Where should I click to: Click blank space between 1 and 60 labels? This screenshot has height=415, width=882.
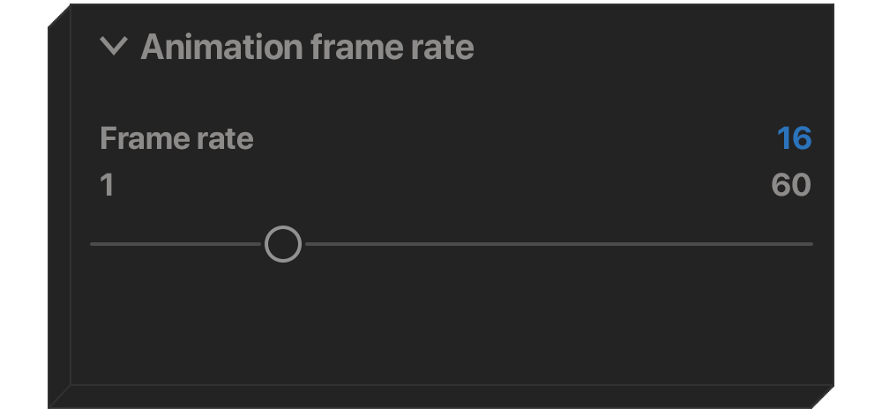441,185
